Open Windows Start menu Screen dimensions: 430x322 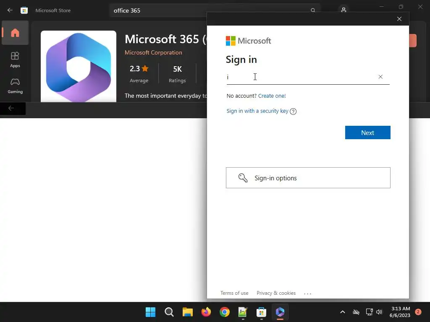(x=150, y=312)
